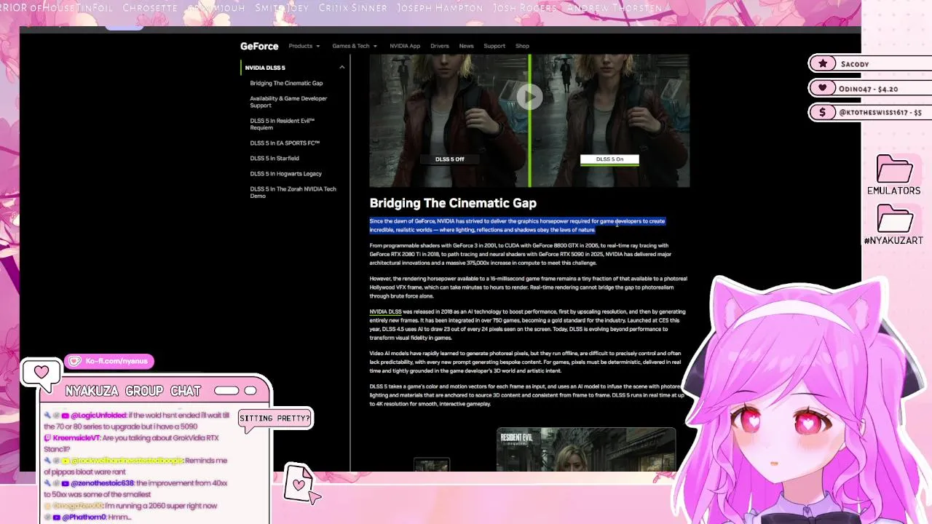Play the DLSS comparison video
This screenshot has height=524, width=932.
(529, 96)
